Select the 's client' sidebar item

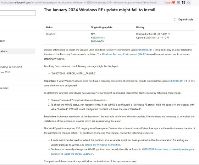4,88
